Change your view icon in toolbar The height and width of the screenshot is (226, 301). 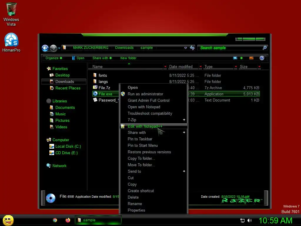click(235, 58)
